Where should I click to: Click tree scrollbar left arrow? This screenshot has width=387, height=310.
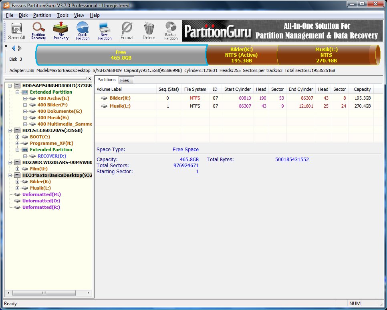pos(8,293)
